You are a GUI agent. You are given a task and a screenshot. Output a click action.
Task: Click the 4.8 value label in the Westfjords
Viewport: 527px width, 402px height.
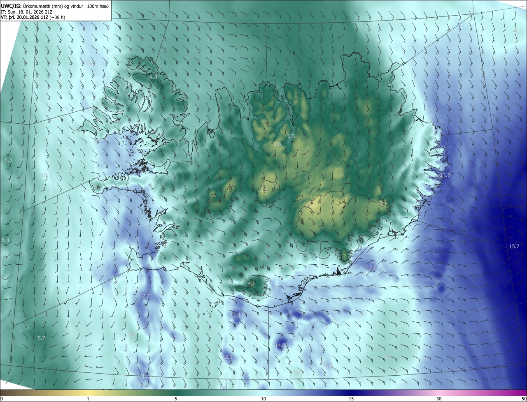pos(154,77)
